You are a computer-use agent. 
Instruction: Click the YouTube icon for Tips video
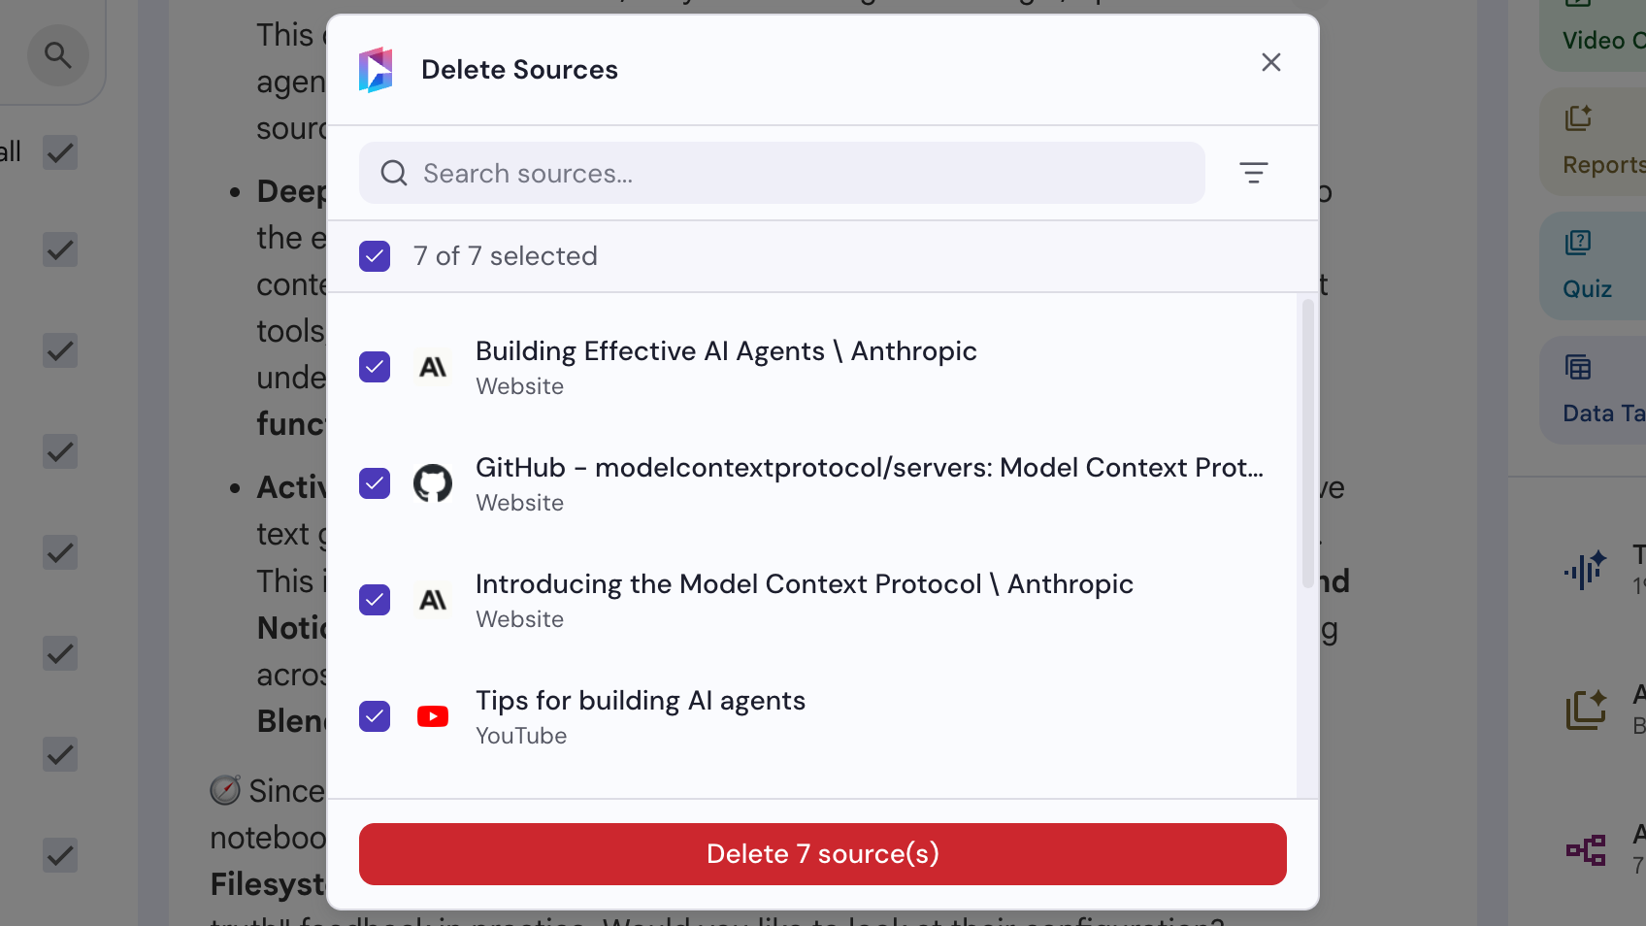point(433,716)
